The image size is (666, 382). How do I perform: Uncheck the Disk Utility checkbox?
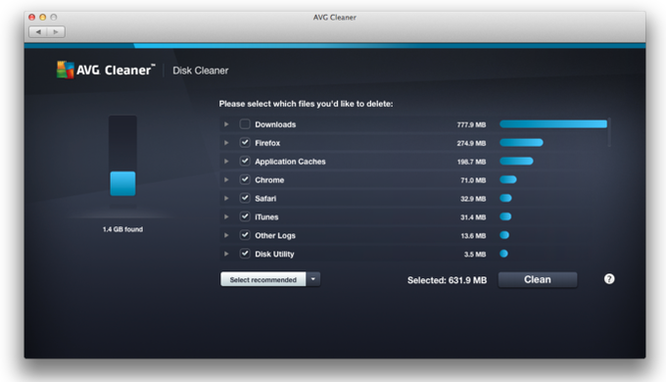[x=245, y=254]
